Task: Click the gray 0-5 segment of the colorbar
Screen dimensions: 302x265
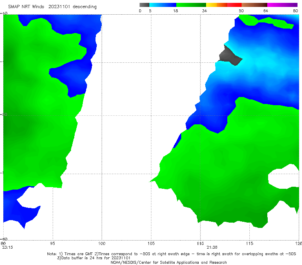Action: pos(144,5)
